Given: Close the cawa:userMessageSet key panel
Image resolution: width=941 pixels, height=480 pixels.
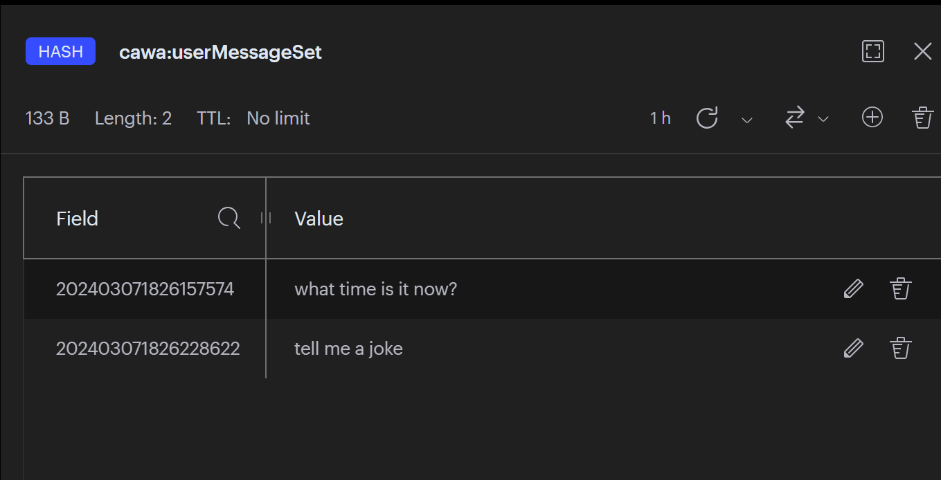Looking at the screenshot, I should [x=922, y=51].
